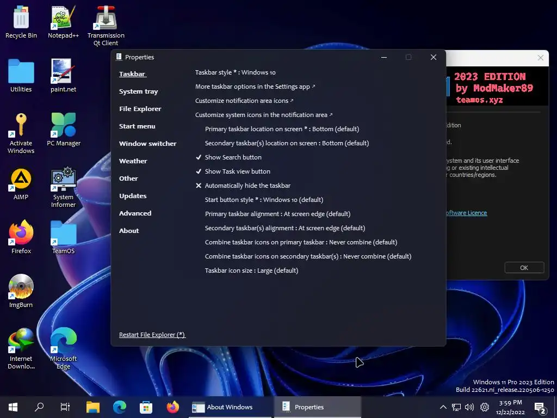Open Software Licence link in About Windows
Image resolution: width=557 pixels, height=418 pixels.
click(466, 213)
